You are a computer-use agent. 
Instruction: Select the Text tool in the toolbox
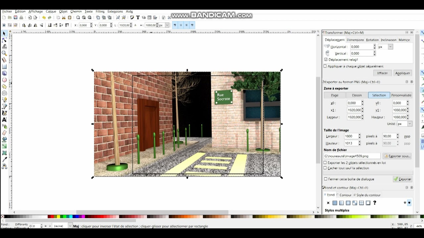click(4, 120)
